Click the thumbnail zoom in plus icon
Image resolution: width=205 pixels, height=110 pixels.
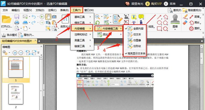tap(15, 53)
